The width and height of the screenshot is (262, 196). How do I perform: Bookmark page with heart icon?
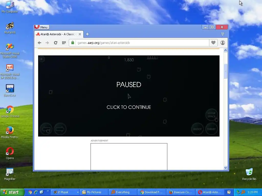(x=213, y=43)
